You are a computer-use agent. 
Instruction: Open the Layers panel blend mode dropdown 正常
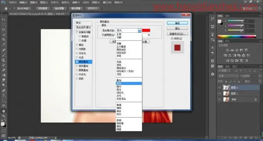[228, 76]
